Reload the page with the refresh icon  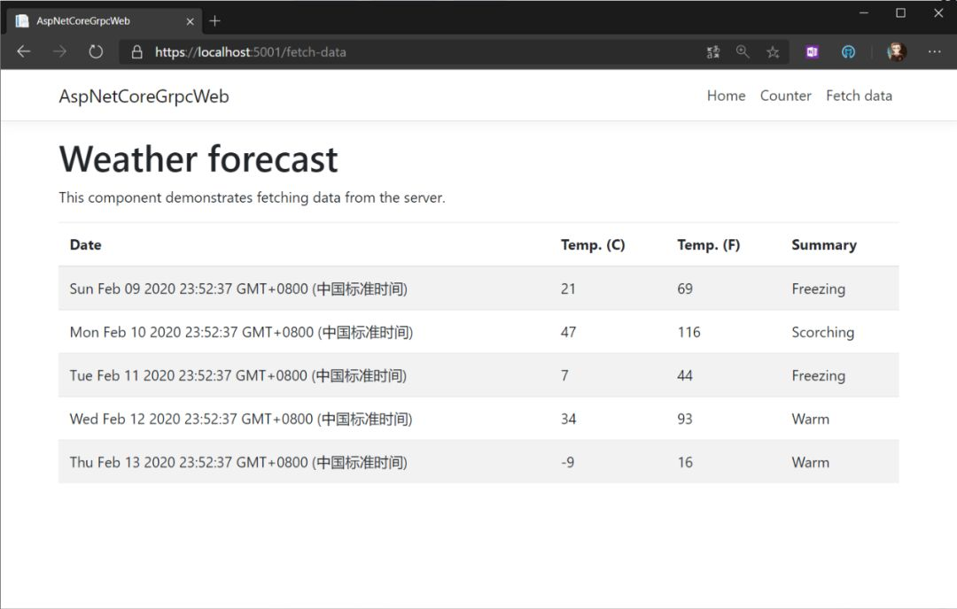pos(96,52)
